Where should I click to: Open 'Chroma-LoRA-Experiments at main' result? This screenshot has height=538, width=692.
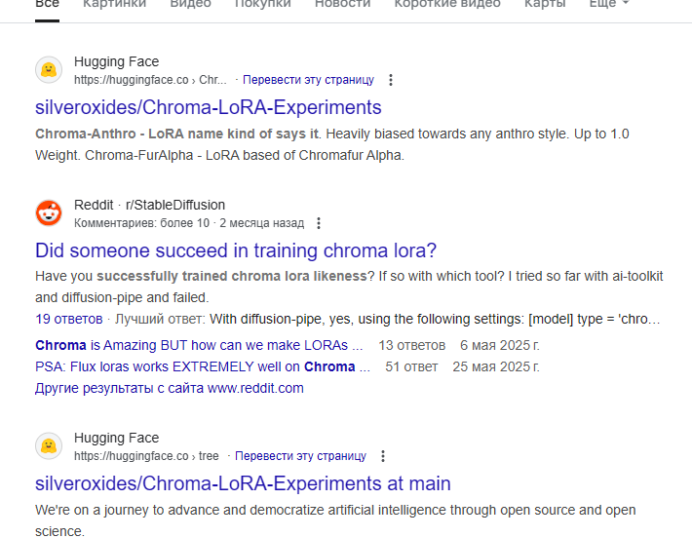[x=243, y=483]
